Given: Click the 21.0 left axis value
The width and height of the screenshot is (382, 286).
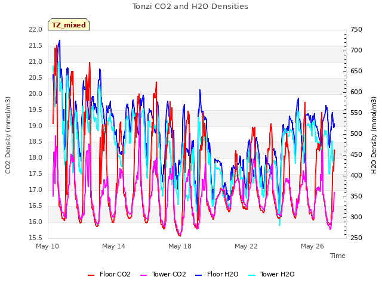Looking at the screenshot, I should click(36, 62).
